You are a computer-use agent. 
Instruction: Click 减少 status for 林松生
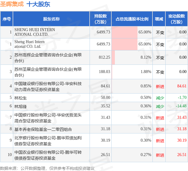click(160, 98)
